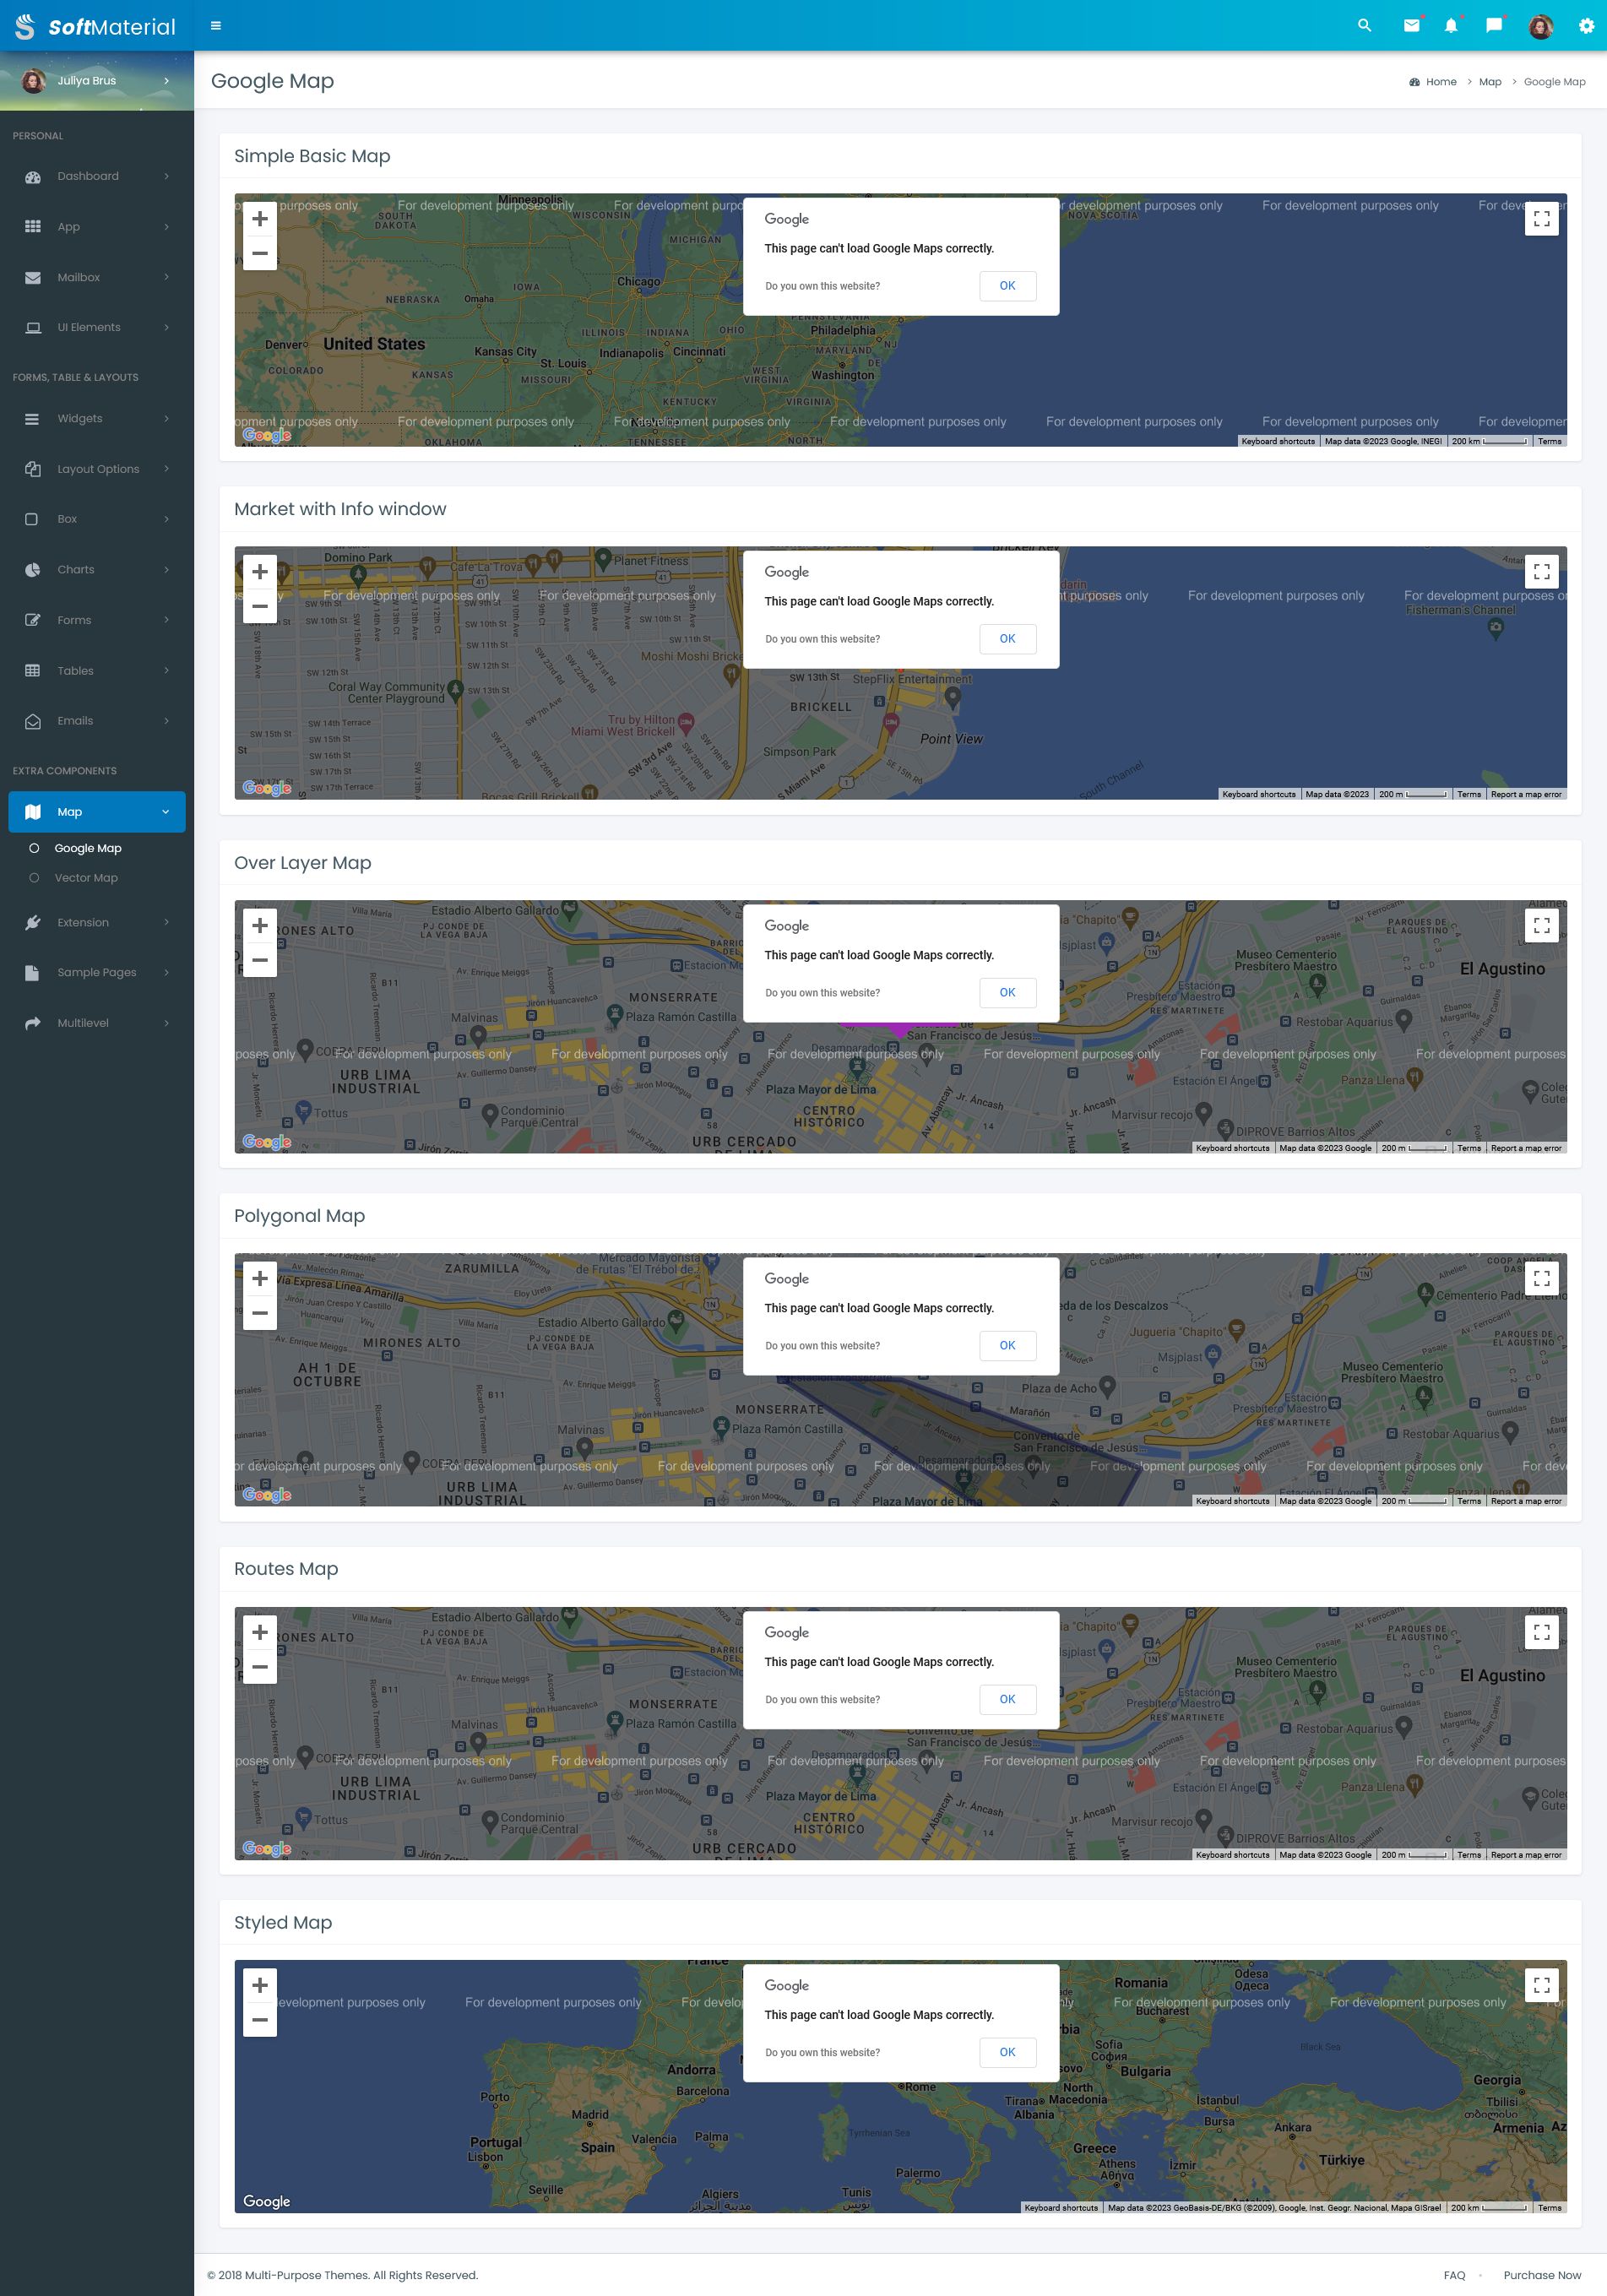The image size is (1607, 2296).
Task: Open the Purchase Now footer link
Action: click(x=1541, y=2275)
